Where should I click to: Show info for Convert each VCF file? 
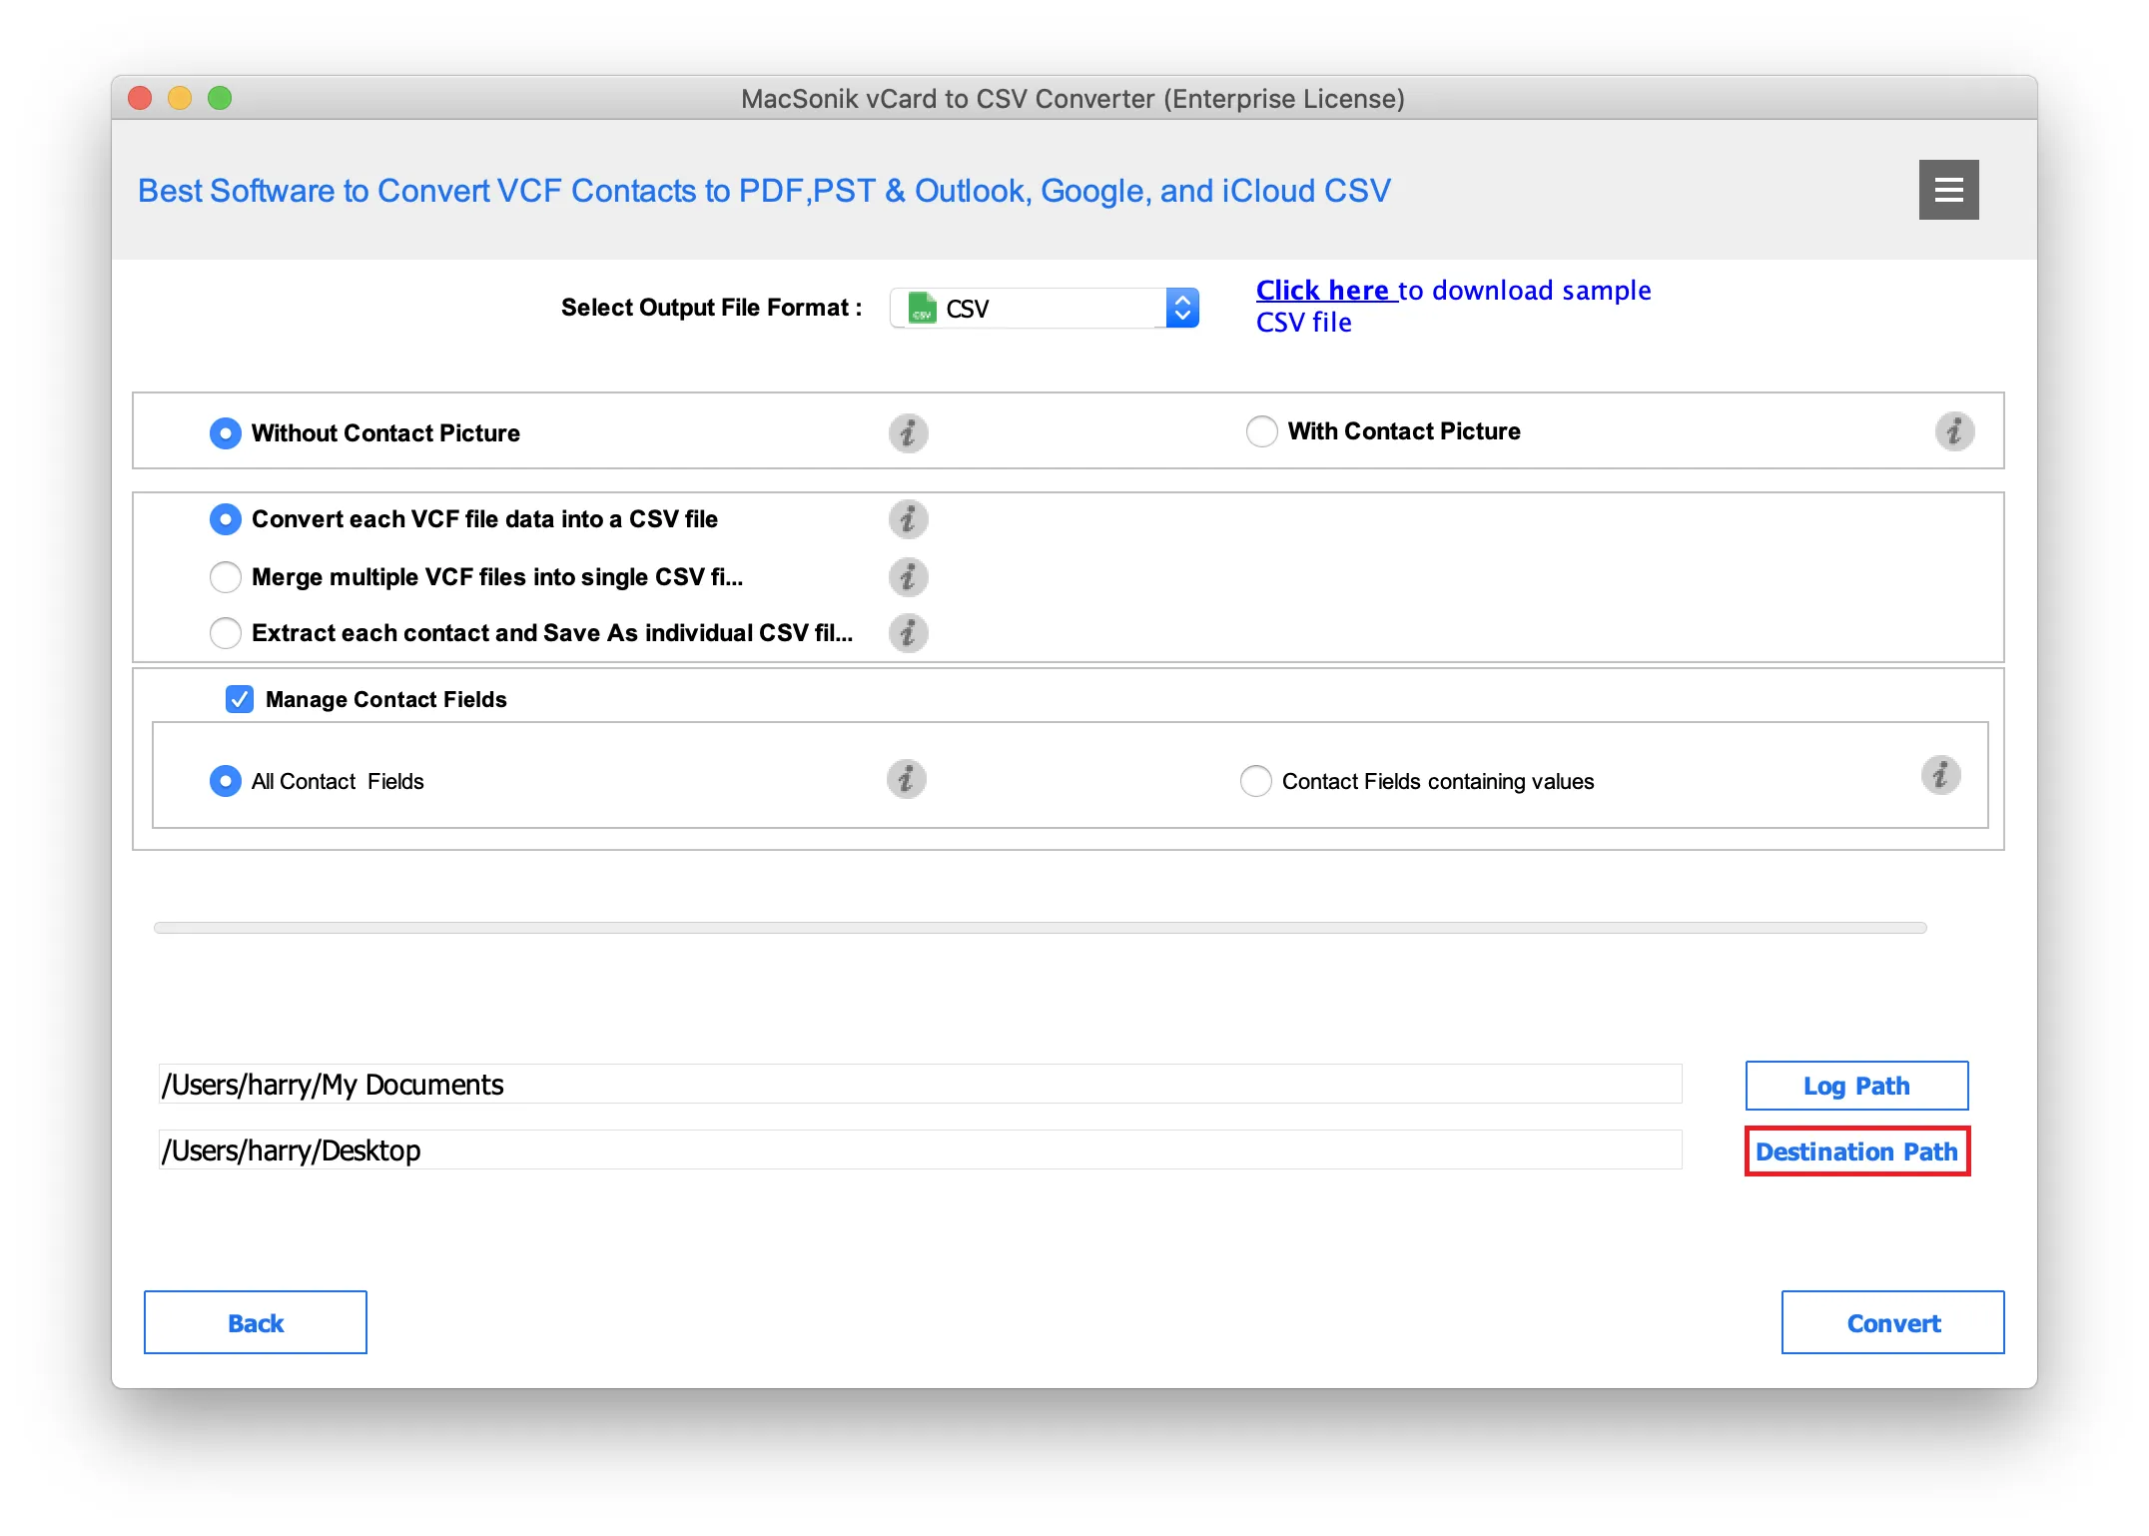click(x=908, y=519)
